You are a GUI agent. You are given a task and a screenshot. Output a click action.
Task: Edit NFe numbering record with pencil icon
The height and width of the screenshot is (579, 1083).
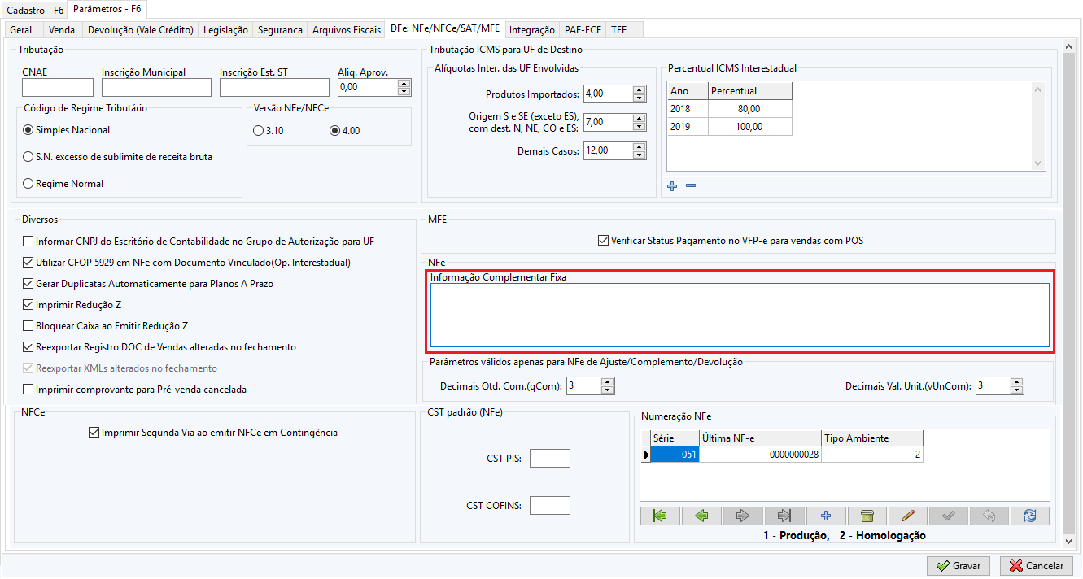(908, 516)
